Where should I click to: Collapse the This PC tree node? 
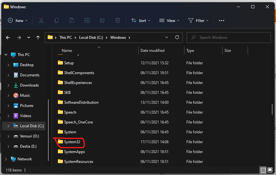pos(6,55)
